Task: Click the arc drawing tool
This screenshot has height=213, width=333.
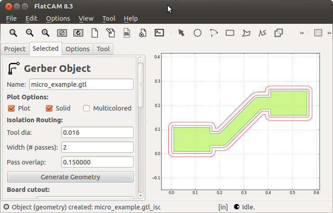Action: click(x=214, y=33)
